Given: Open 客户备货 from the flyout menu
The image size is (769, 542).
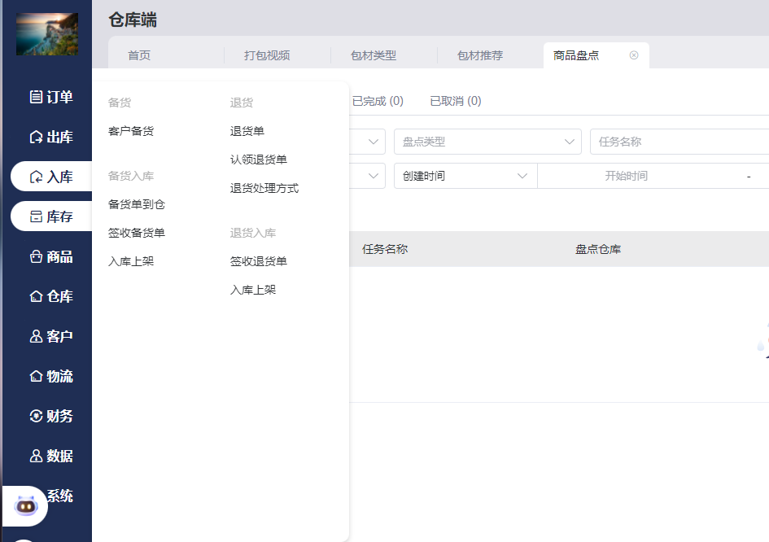Looking at the screenshot, I should [131, 131].
